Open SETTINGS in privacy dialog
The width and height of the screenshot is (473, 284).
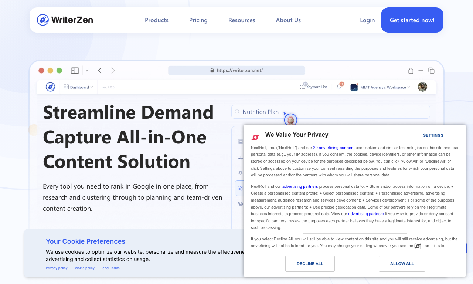[x=433, y=135]
